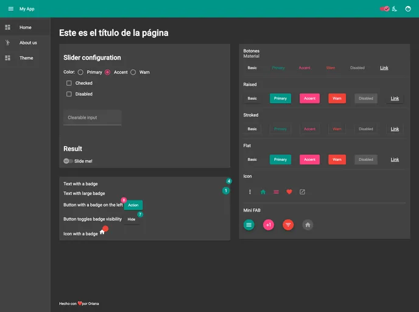Choose the Warn color radio button
The width and height of the screenshot is (419, 312).
[133, 72]
